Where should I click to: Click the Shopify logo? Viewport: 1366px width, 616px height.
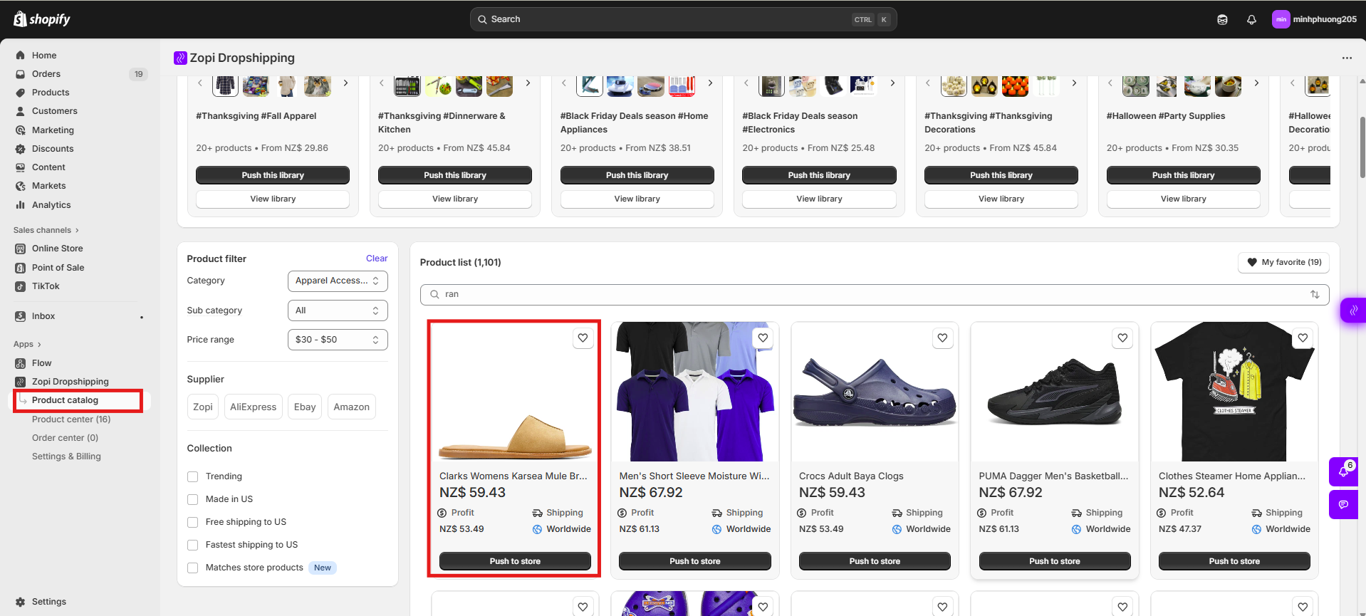pos(42,19)
